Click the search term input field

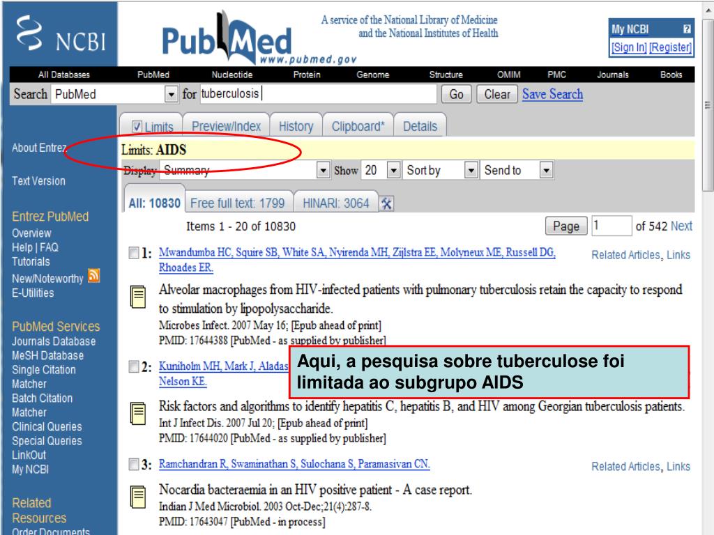coord(318,94)
